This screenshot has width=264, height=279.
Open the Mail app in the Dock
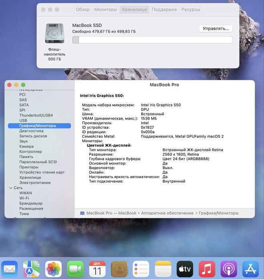10,269
